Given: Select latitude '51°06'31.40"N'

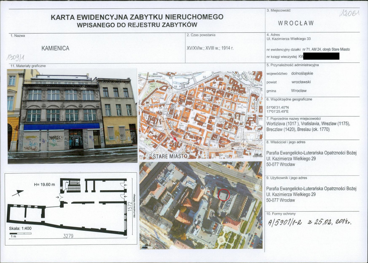Looking at the screenshot, I should pyautogui.click(x=278, y=108).
